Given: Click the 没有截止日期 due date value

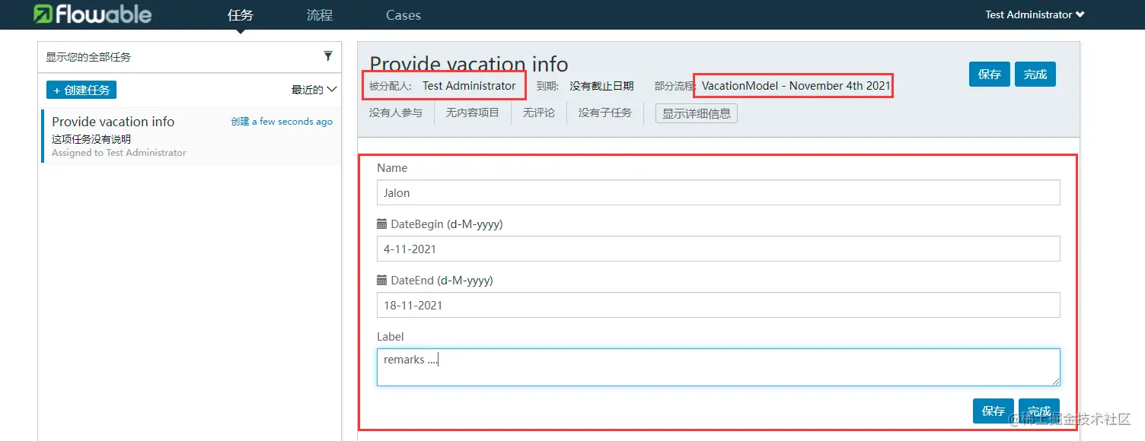Looking at the screenshot, I should coord(601,86).
